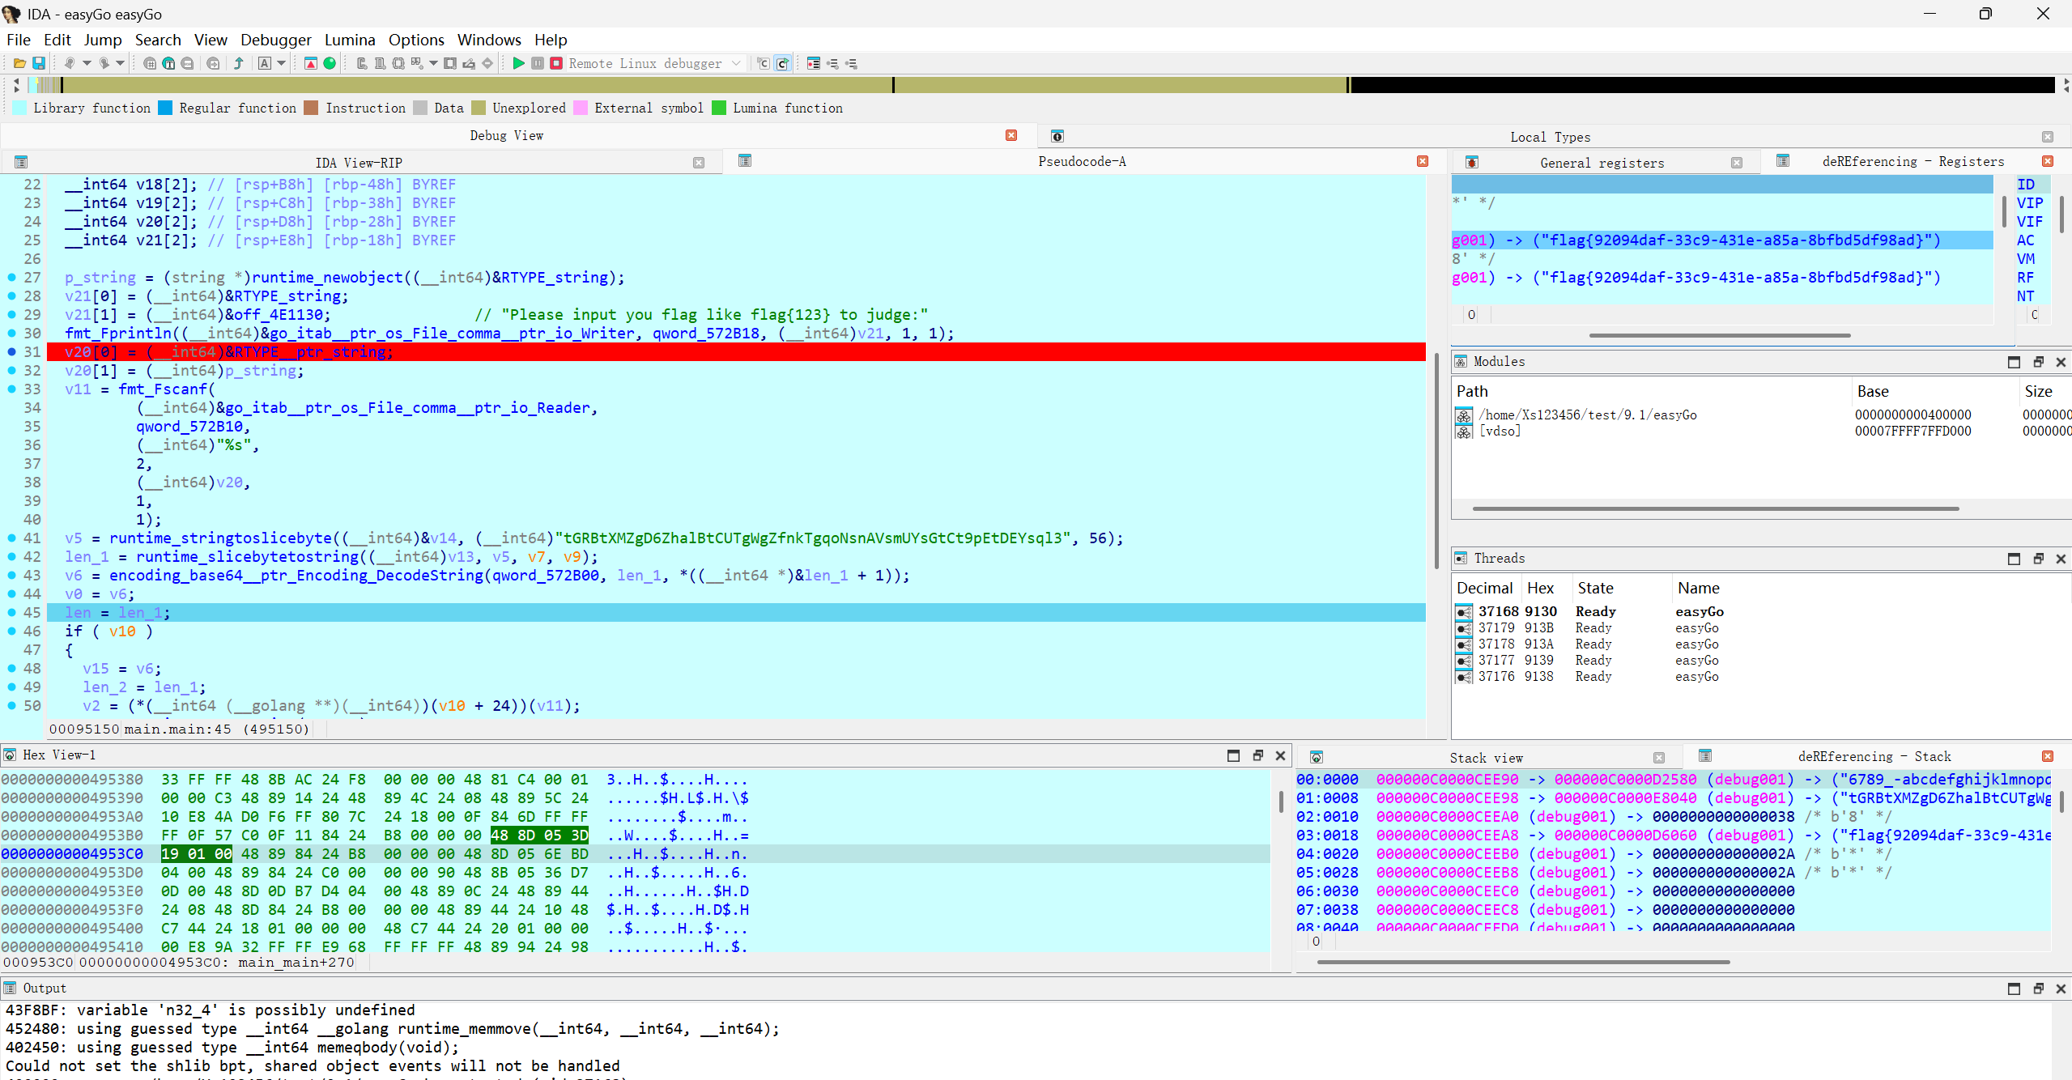
Task: Toggle breakpoint dot at line 41
Action: (11, 538)
